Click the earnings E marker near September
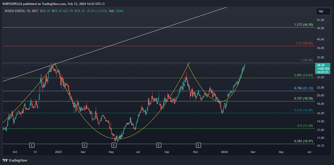This screenshot has height=165, width=334. (158, 145)
